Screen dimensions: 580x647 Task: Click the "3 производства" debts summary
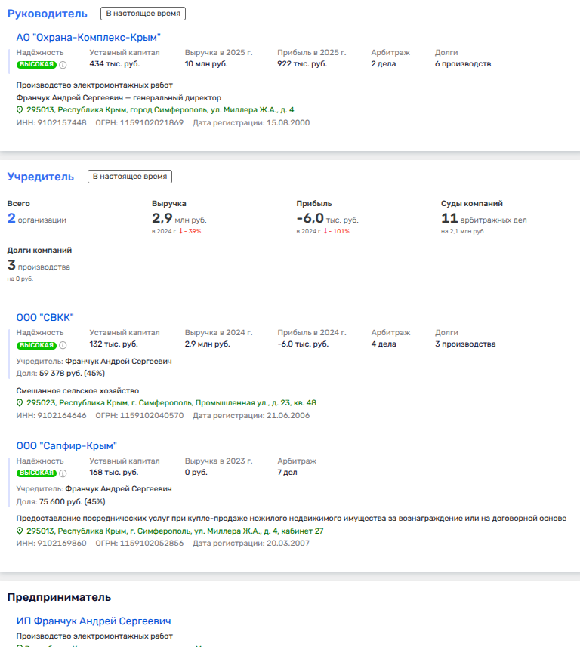pyautogui.click(x=39, y=266)
